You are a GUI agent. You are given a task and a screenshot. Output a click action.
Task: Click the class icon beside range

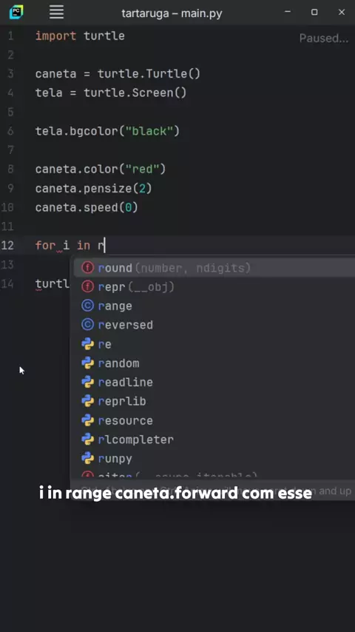point(87,306)
